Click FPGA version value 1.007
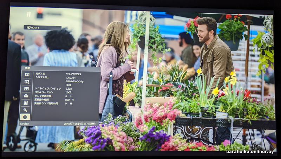281x159 pixels. pyautogui.click(x=68, y=92)
